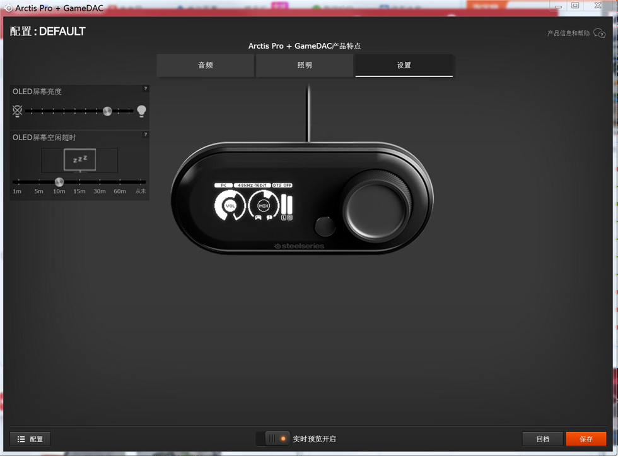Toggle the 实时预览开启 live preview switch
Image resolution: width=618 pixels, height=456 pixels.
tap(272, 438)
